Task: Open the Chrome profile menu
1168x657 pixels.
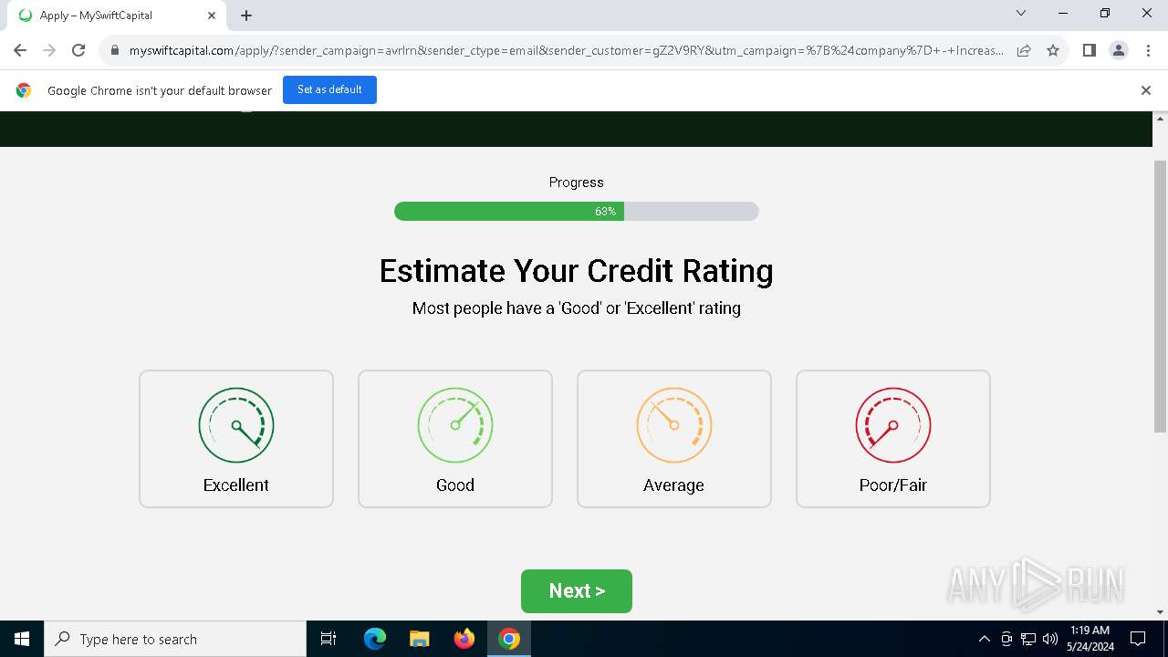Action: click(1119, 50)
